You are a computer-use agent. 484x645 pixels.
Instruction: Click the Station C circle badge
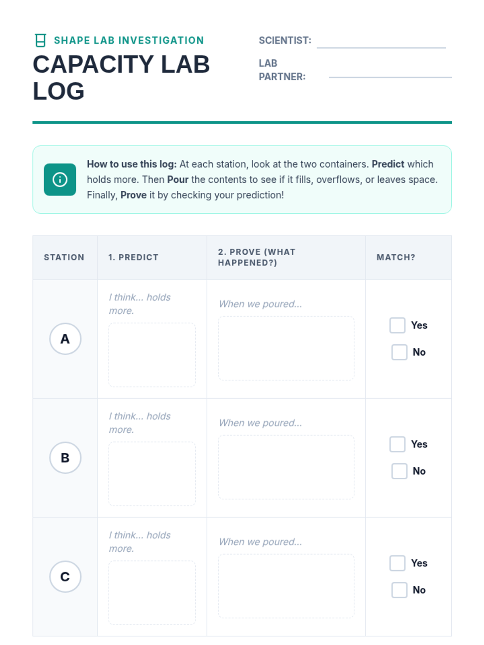(x=65, y=576)
